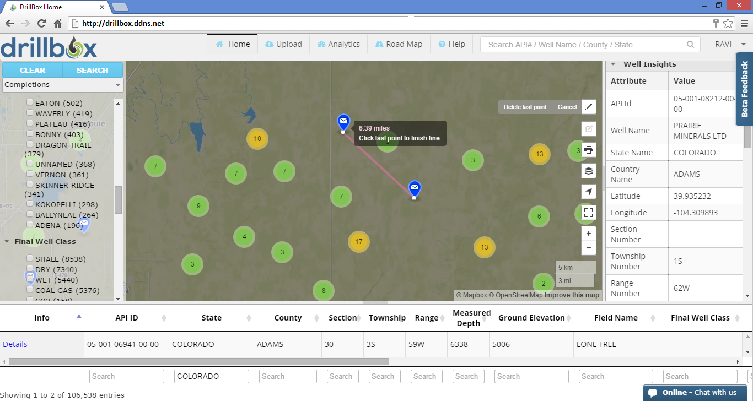Screen dimensions: 753x401
Task: Select the cluster marker labeled 10
Action: pos(257,139)
